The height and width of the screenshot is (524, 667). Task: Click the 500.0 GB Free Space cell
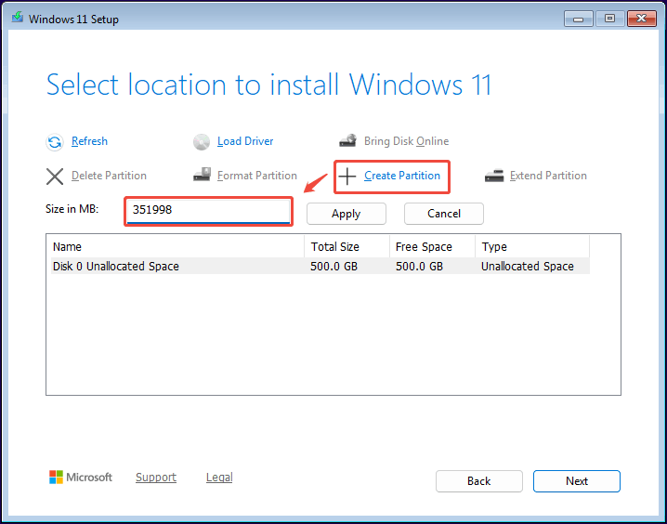point(419,267)
